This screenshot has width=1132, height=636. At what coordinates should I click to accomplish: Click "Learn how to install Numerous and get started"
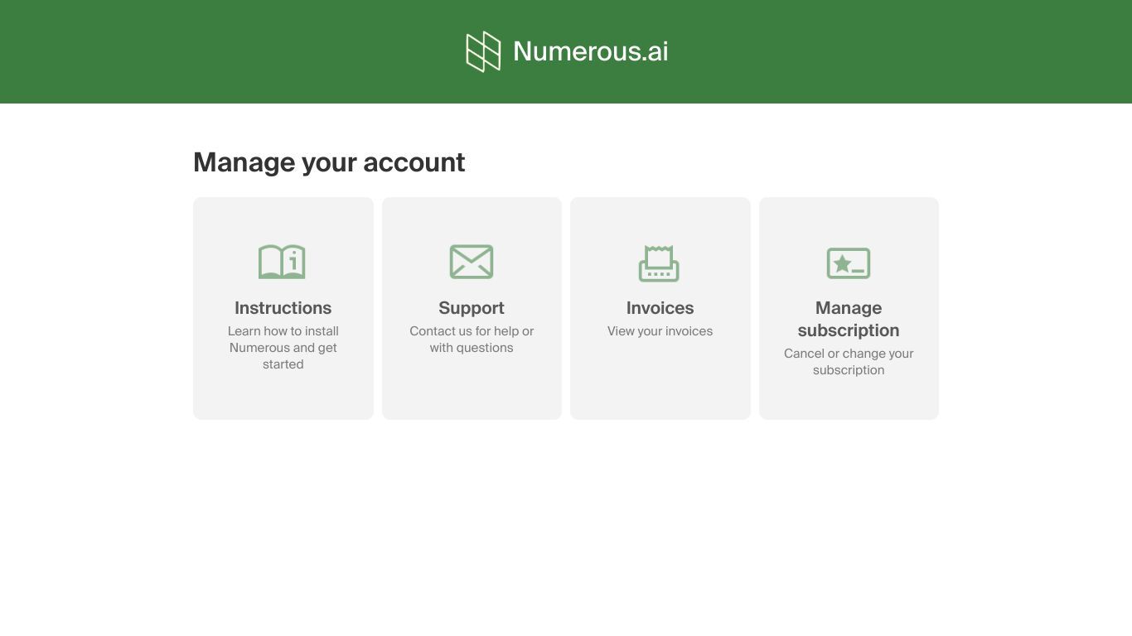(x=283, y=348)
